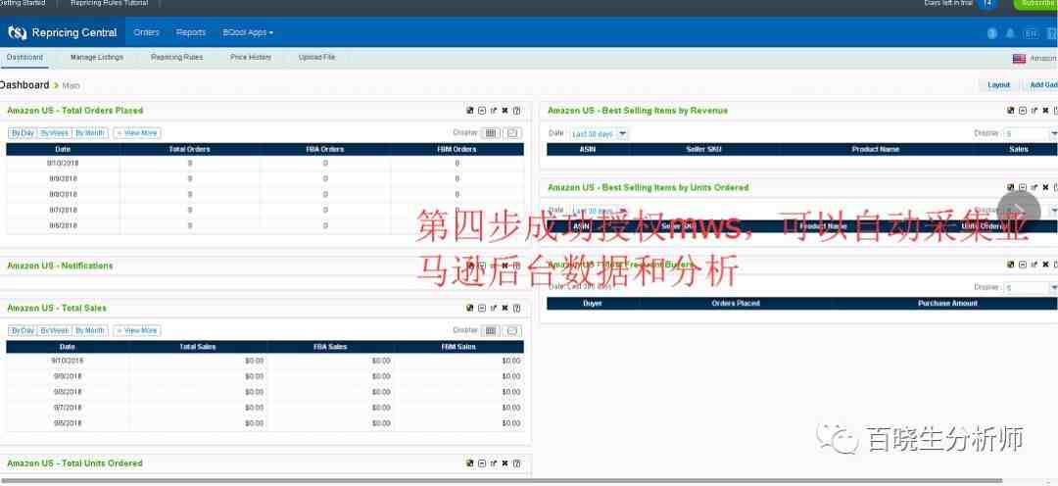Edit settings of Best Selling by Revenue gadget
Image resolution: width=1058 pixels, height=486 pixels.
coord(1011,111)
